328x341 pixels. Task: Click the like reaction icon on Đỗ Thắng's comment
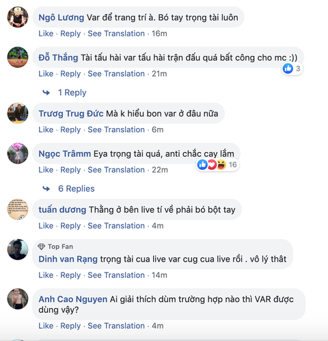pyautogui.click(x=288, y=68)
